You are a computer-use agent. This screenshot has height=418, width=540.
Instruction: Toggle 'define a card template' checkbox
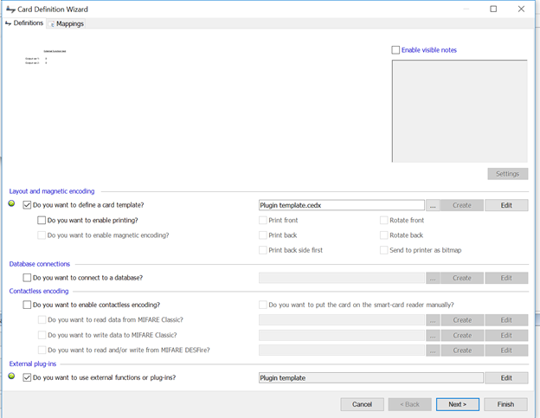(x=28, y=205)
